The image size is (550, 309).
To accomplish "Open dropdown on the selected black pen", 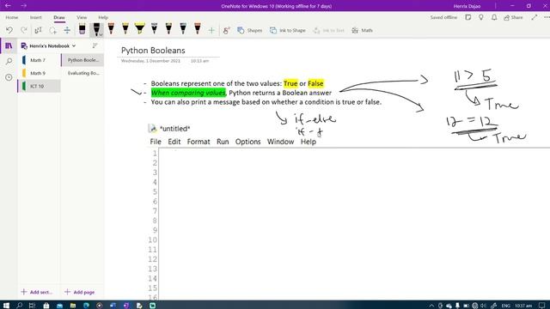I will point(101,34).
